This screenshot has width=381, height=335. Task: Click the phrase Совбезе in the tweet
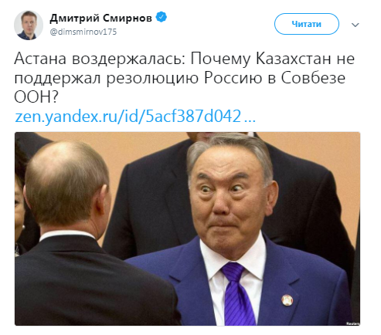[313, 78]
